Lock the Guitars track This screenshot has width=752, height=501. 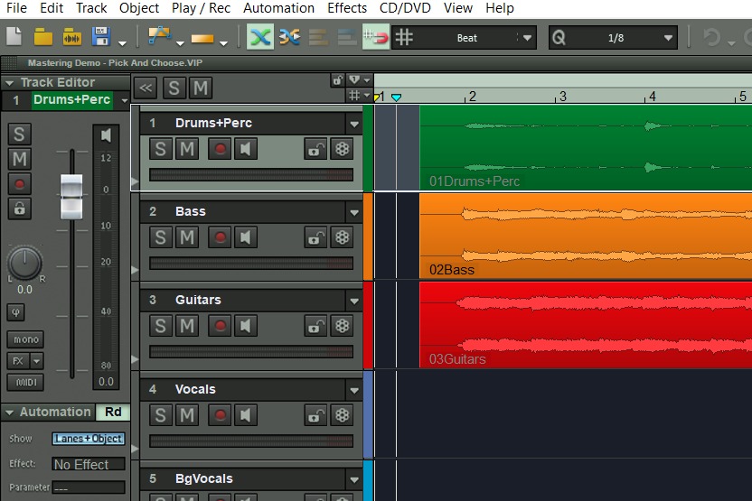tap(316, 326)
